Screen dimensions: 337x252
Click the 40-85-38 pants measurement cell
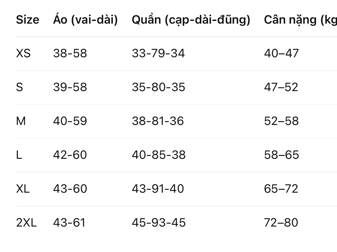159,155
